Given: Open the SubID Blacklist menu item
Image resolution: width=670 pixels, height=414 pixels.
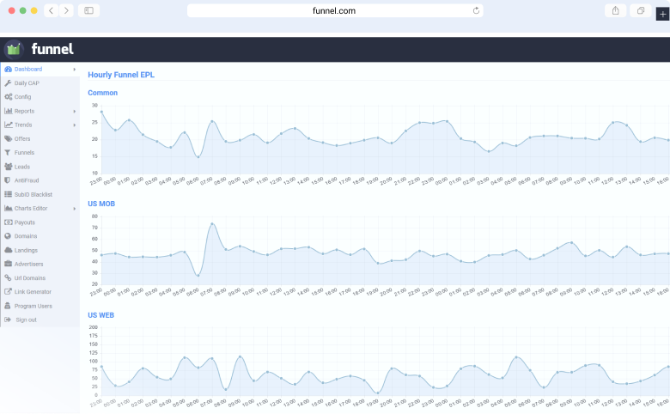Looking at the screenshot, I should pyautogui.click(x=32, y=194).
